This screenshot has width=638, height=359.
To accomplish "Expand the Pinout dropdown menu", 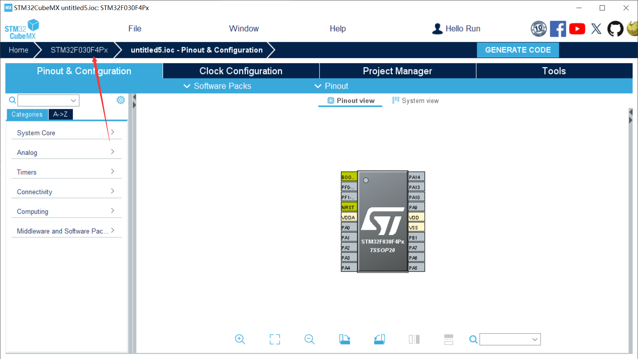I will (x=331, y=86).
